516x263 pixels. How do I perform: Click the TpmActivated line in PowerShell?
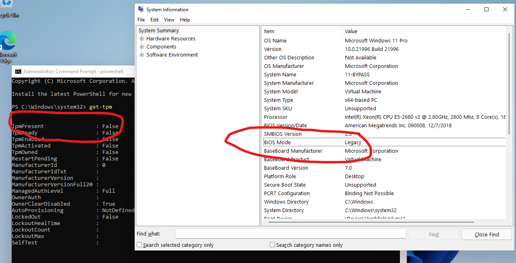(65, 146)
